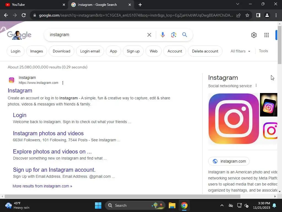The image size is (282, 212).
Task: Click the Chrome address bar URL
Action: tap(136, 15)
